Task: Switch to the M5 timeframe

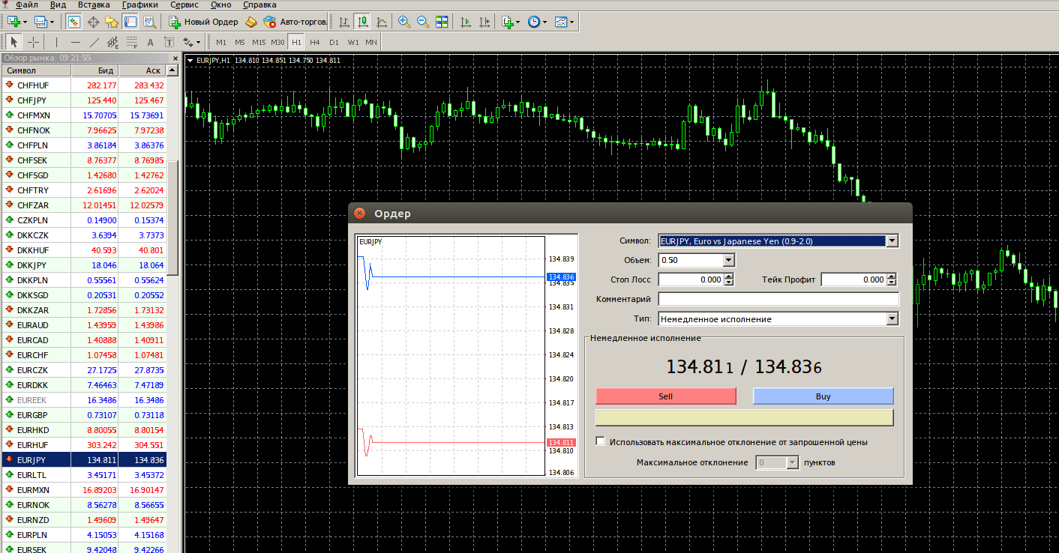Action: tap(240, 42)
